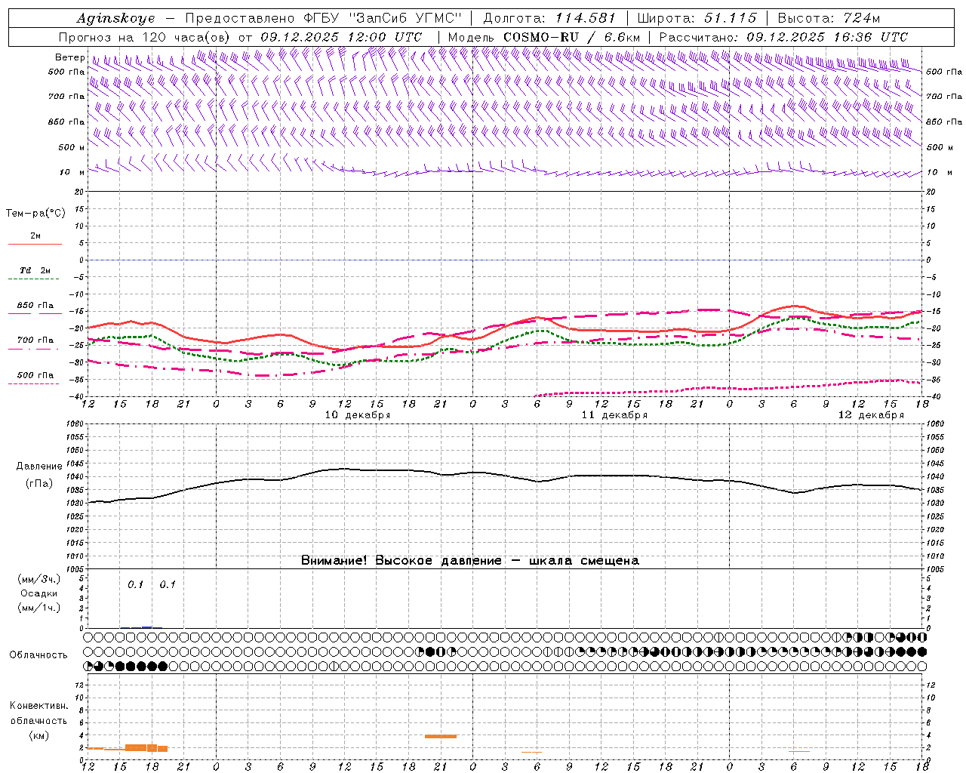Click the 'Td 2м' dew point legend entry
966x773 pixels.
35,270
